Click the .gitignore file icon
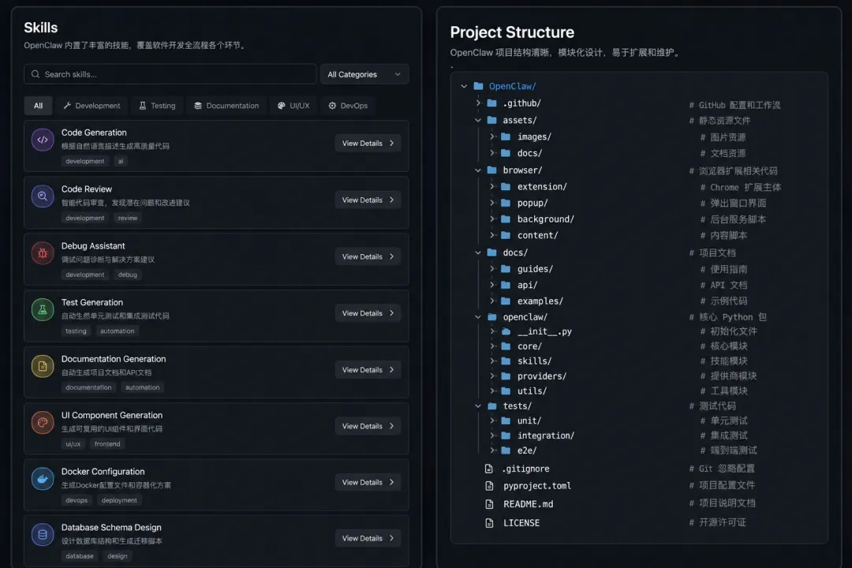Screen dimensions: 852x568 [489, 469]
